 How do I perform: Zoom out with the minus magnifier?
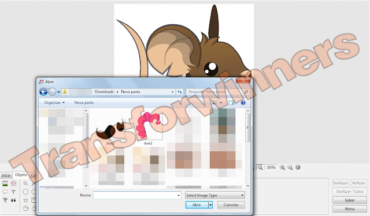coord(290,167)
